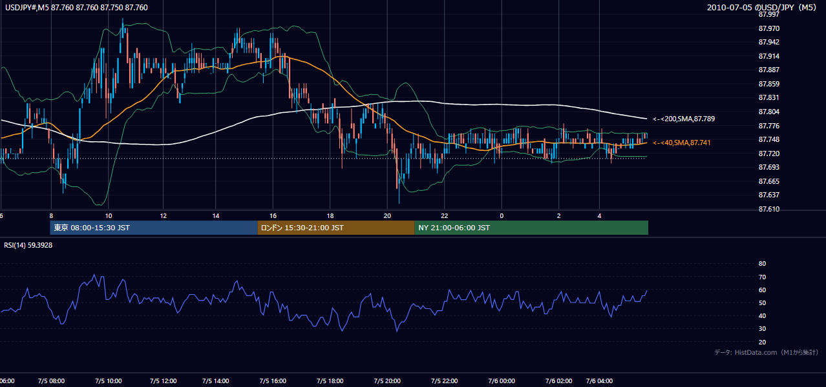
Task: Click price level 87.610 on the axis
Action: coord(768,209)
